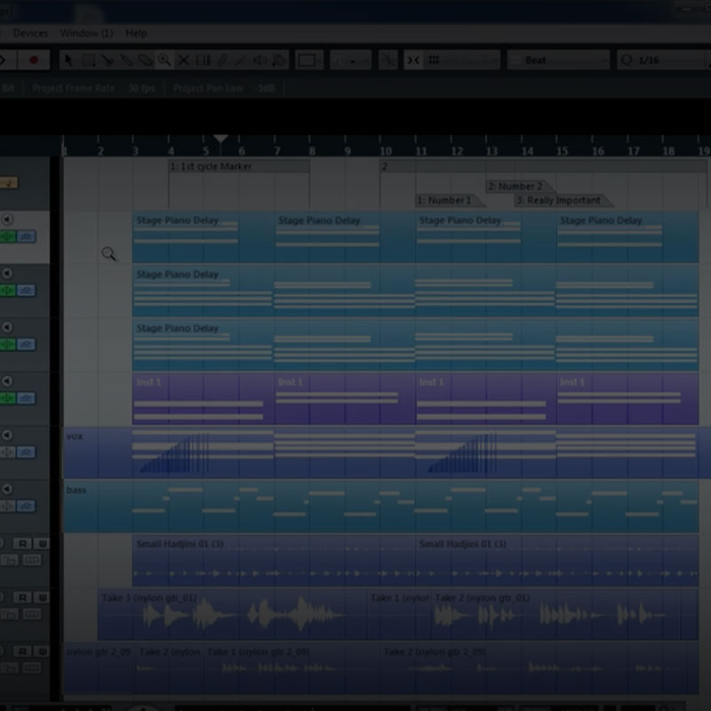Viewport: 711px width, 711px height.
Task: Open the Devices menu
Action: pyautogui.click(x=30, y=33)
